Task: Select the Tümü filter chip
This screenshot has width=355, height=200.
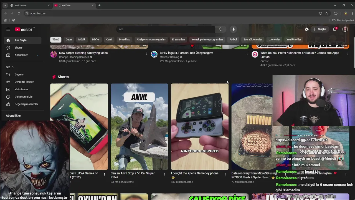Action: click(x=56, y=39)
